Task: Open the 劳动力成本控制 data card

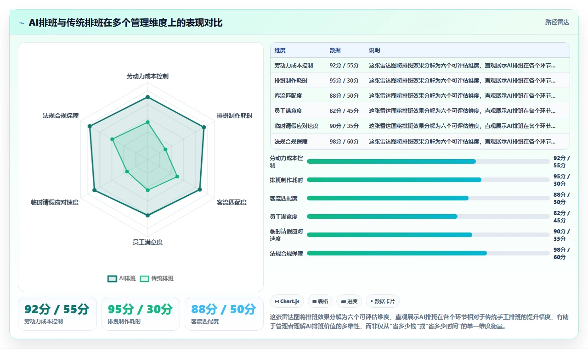Action: [57, 314]
